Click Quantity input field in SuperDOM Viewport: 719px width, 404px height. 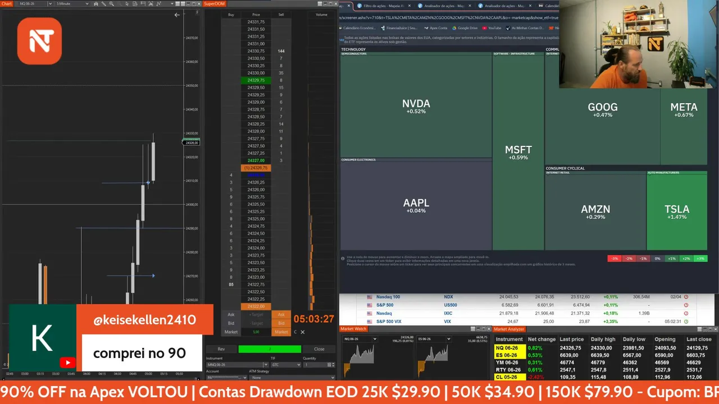click(315, 365)
